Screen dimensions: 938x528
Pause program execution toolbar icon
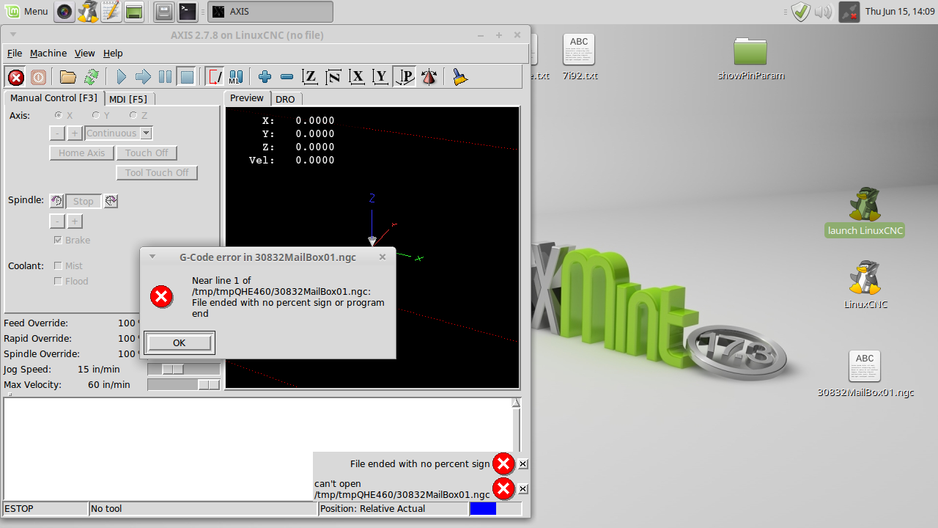pyautogui.click(x=166, y=77)
